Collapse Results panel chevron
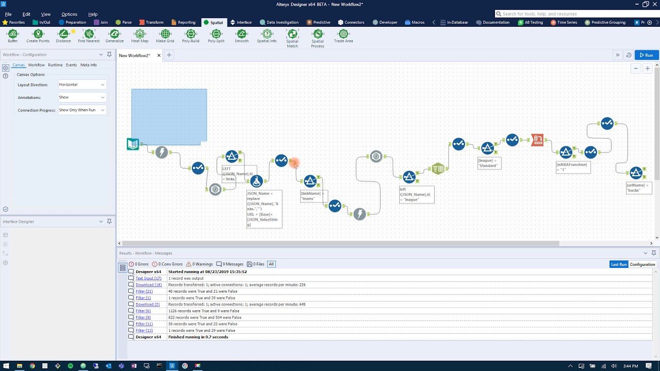This screenshot has height=371, width=660. [646, 253]
